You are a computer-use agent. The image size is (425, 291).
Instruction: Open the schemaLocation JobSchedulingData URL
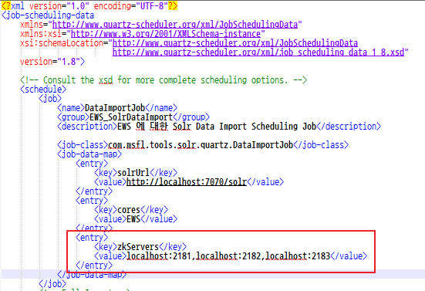click(235, 43)
